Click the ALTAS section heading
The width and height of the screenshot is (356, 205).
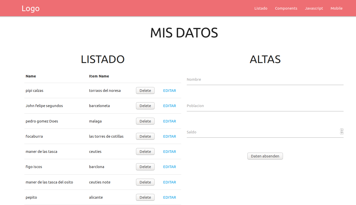coord(265,59)
